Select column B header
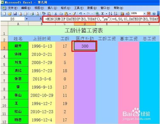Viewport: 160px width, 124px height. [x=42, y=24]
